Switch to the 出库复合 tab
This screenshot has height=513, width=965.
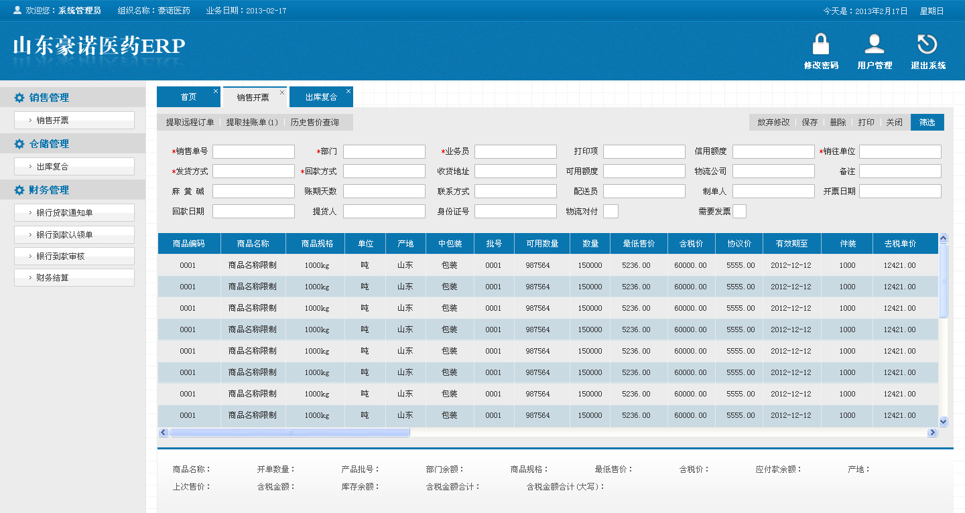click(x=321, y=97)
